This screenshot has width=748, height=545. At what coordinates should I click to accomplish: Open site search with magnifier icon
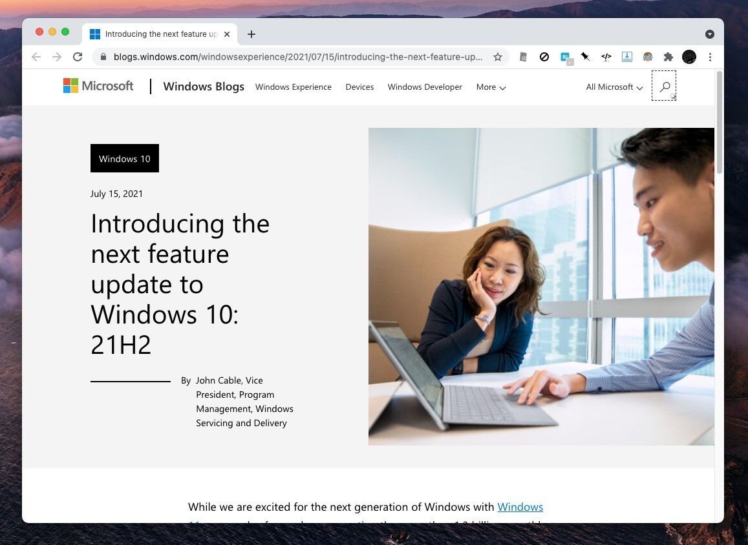[664, 86]
